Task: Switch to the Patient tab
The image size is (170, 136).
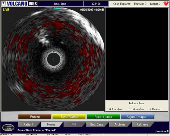Action: pos(29,125)
